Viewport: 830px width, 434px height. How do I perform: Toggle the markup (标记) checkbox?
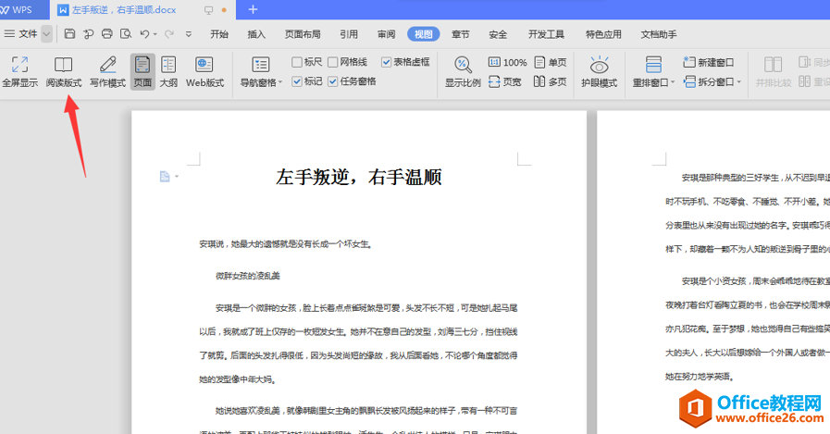coord(297,81)
